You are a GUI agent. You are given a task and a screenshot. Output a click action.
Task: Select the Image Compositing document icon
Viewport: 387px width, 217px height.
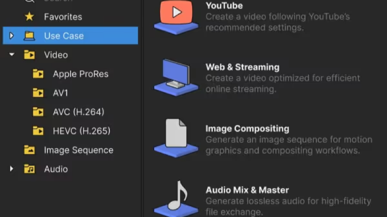(176, 138)
